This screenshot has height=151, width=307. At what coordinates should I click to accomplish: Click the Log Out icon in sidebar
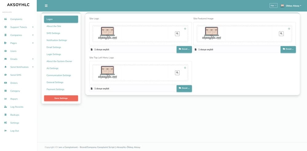(x=6, y=131)
